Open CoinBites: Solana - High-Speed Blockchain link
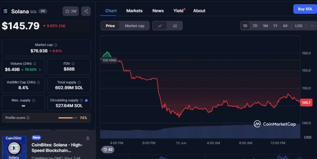The width and height of the screenshot is (317, 159). [x=57, y=148]
